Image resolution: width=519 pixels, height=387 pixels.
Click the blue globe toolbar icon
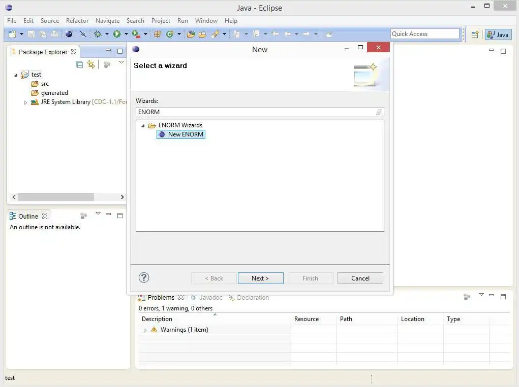[69, 34]
